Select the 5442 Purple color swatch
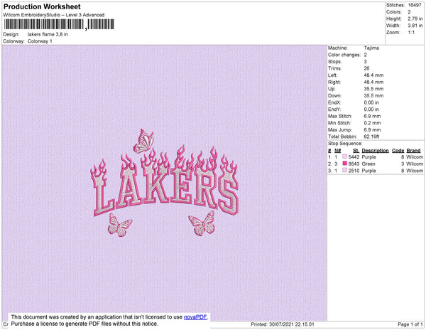 pyautogui.click(x=345, y=156)
